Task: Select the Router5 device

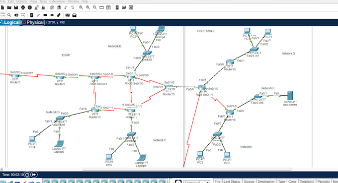Action: pyautogui.click(x=15, y=76)
